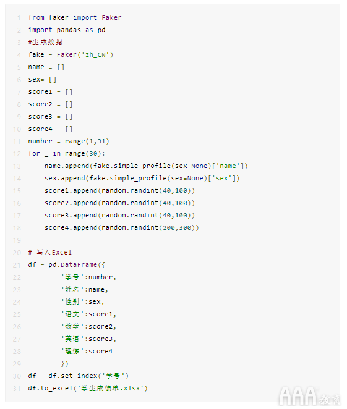This screenshot has width=347, height=409.
Task: Click the df.set_index('学号') line
Action: pyautogui.click(x=79, y=376)
